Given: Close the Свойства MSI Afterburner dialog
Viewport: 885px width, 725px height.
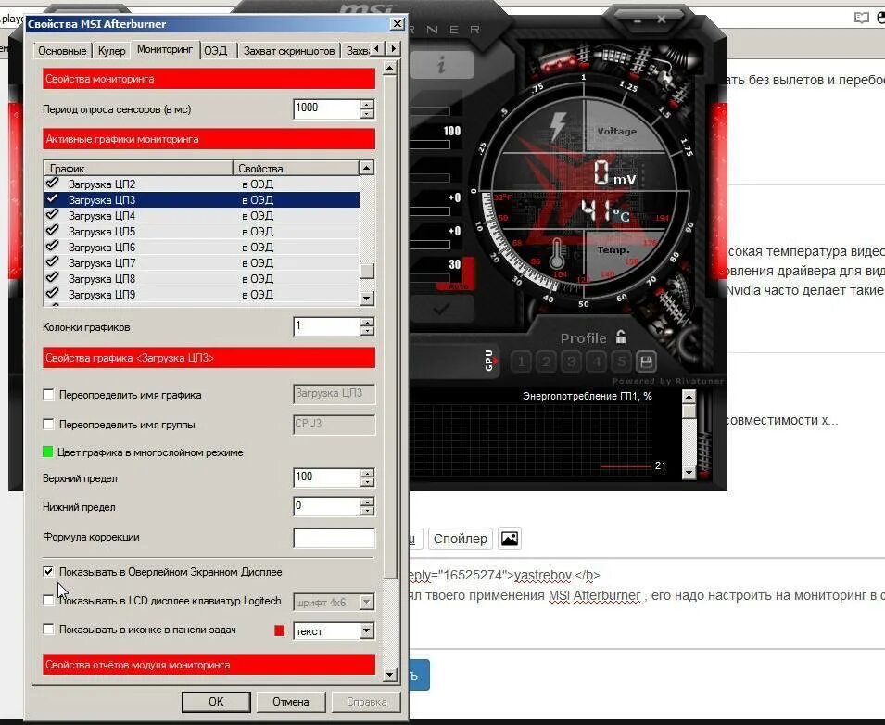Looking at the screenshot, I should point(398,24).
